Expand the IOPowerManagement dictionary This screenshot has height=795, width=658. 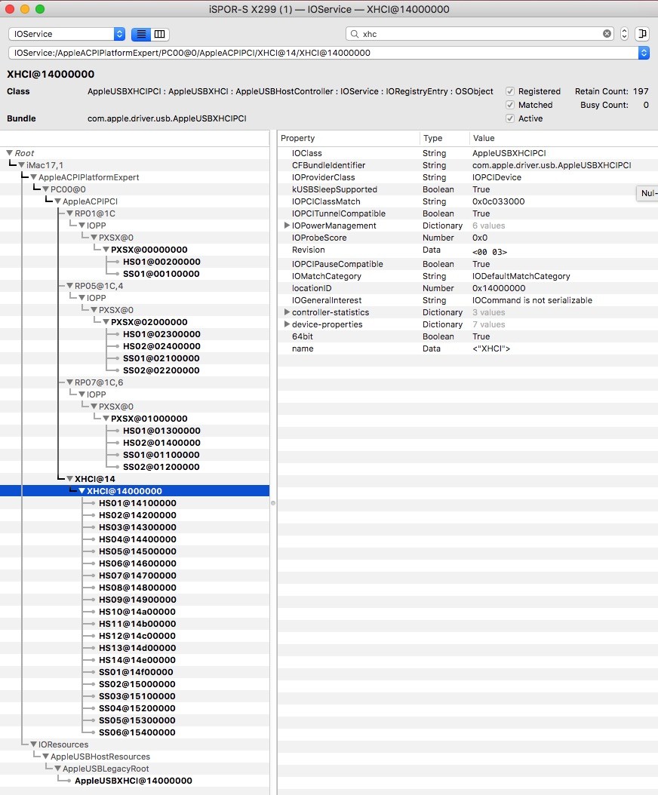[x=287, y=226]
